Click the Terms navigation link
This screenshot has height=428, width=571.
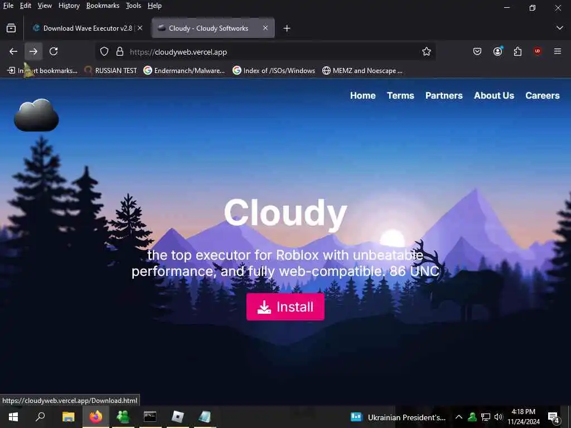click(400, 95)
